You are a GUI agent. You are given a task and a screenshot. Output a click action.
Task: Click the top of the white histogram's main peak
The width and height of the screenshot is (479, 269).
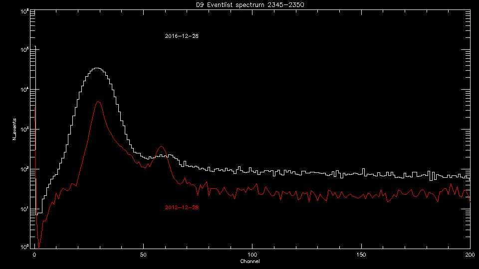tap(97, 68)
